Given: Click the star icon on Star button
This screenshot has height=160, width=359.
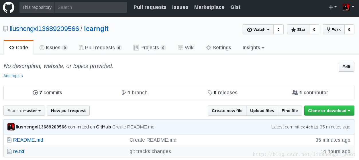Looking at the screenshot, I should (x=293, y=30).
